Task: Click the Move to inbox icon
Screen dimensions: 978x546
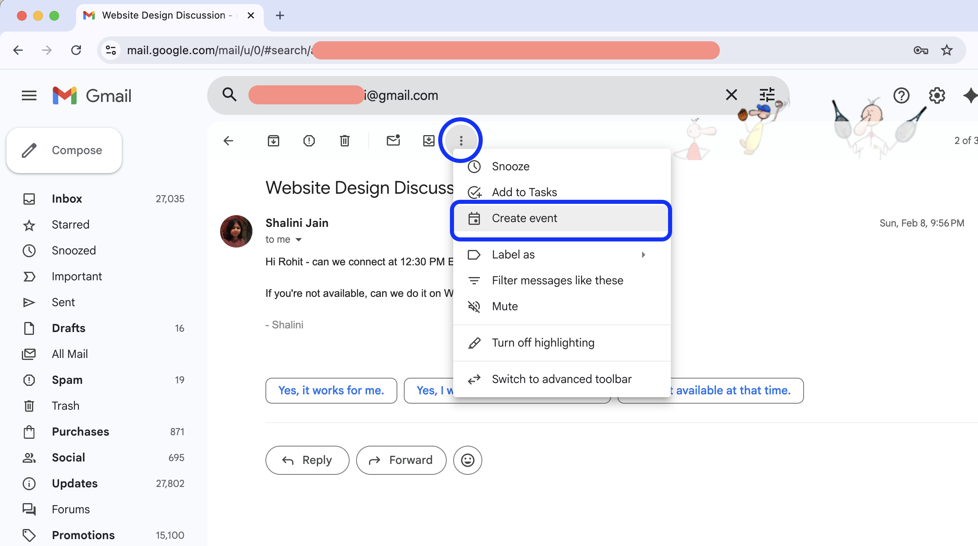Action: [x=429, y=141]
